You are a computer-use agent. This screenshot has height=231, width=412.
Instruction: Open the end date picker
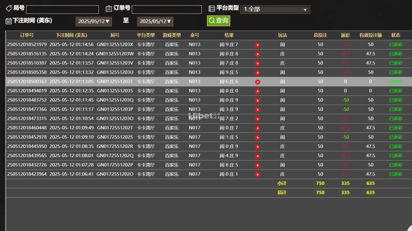tap(155, 21)
